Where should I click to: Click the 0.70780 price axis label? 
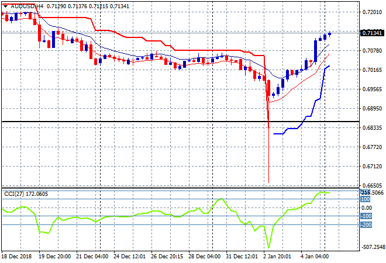(372, 51)
